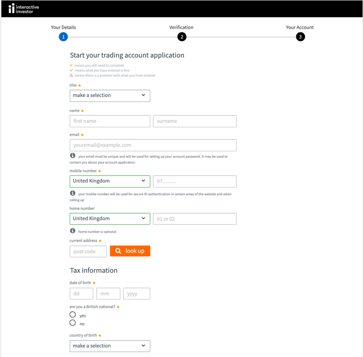Focus the home number 01 or 02 field
363x357 pixels.
point(195,219)
